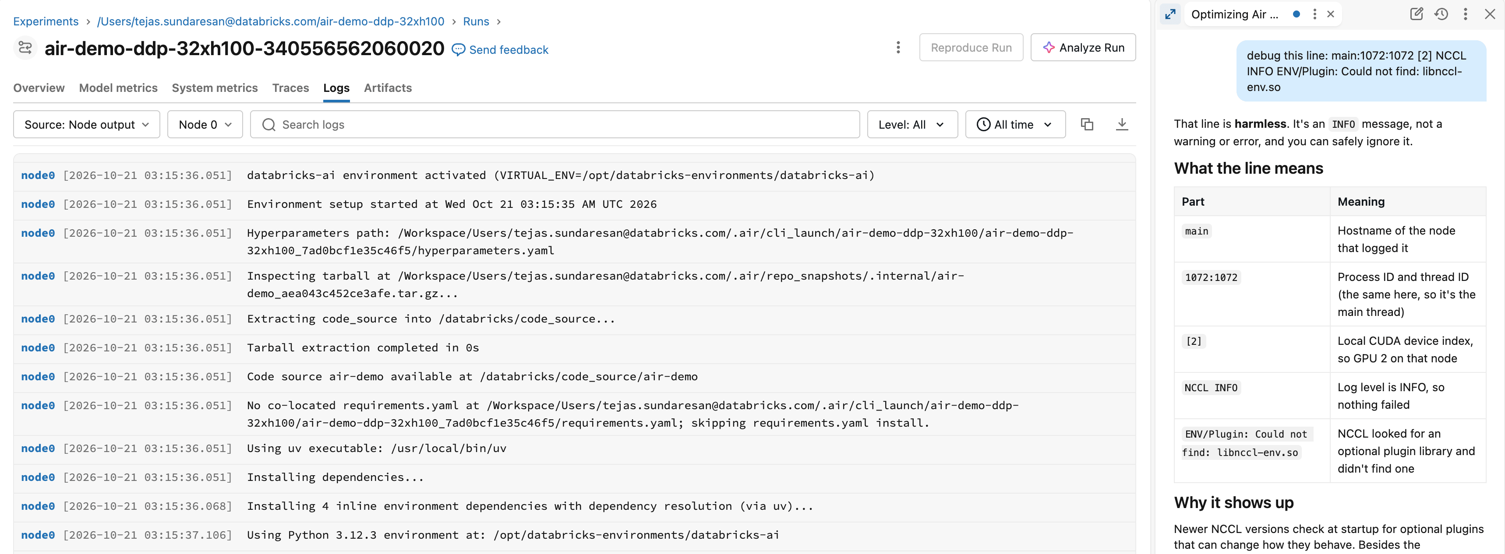Open the Model metrics tab
The height and width of the screenshot is (554, 1505).
(x=118, y=88)
